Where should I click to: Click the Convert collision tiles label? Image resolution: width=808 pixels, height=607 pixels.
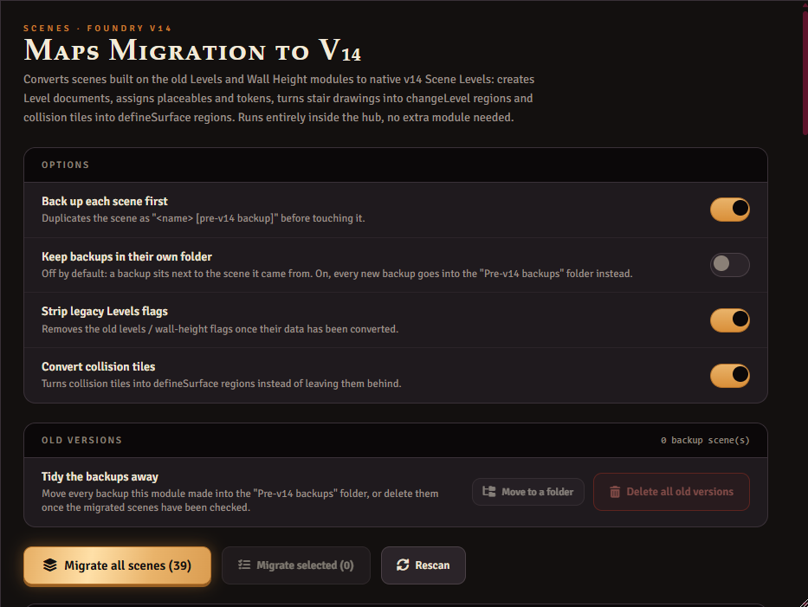pos(99,366)
